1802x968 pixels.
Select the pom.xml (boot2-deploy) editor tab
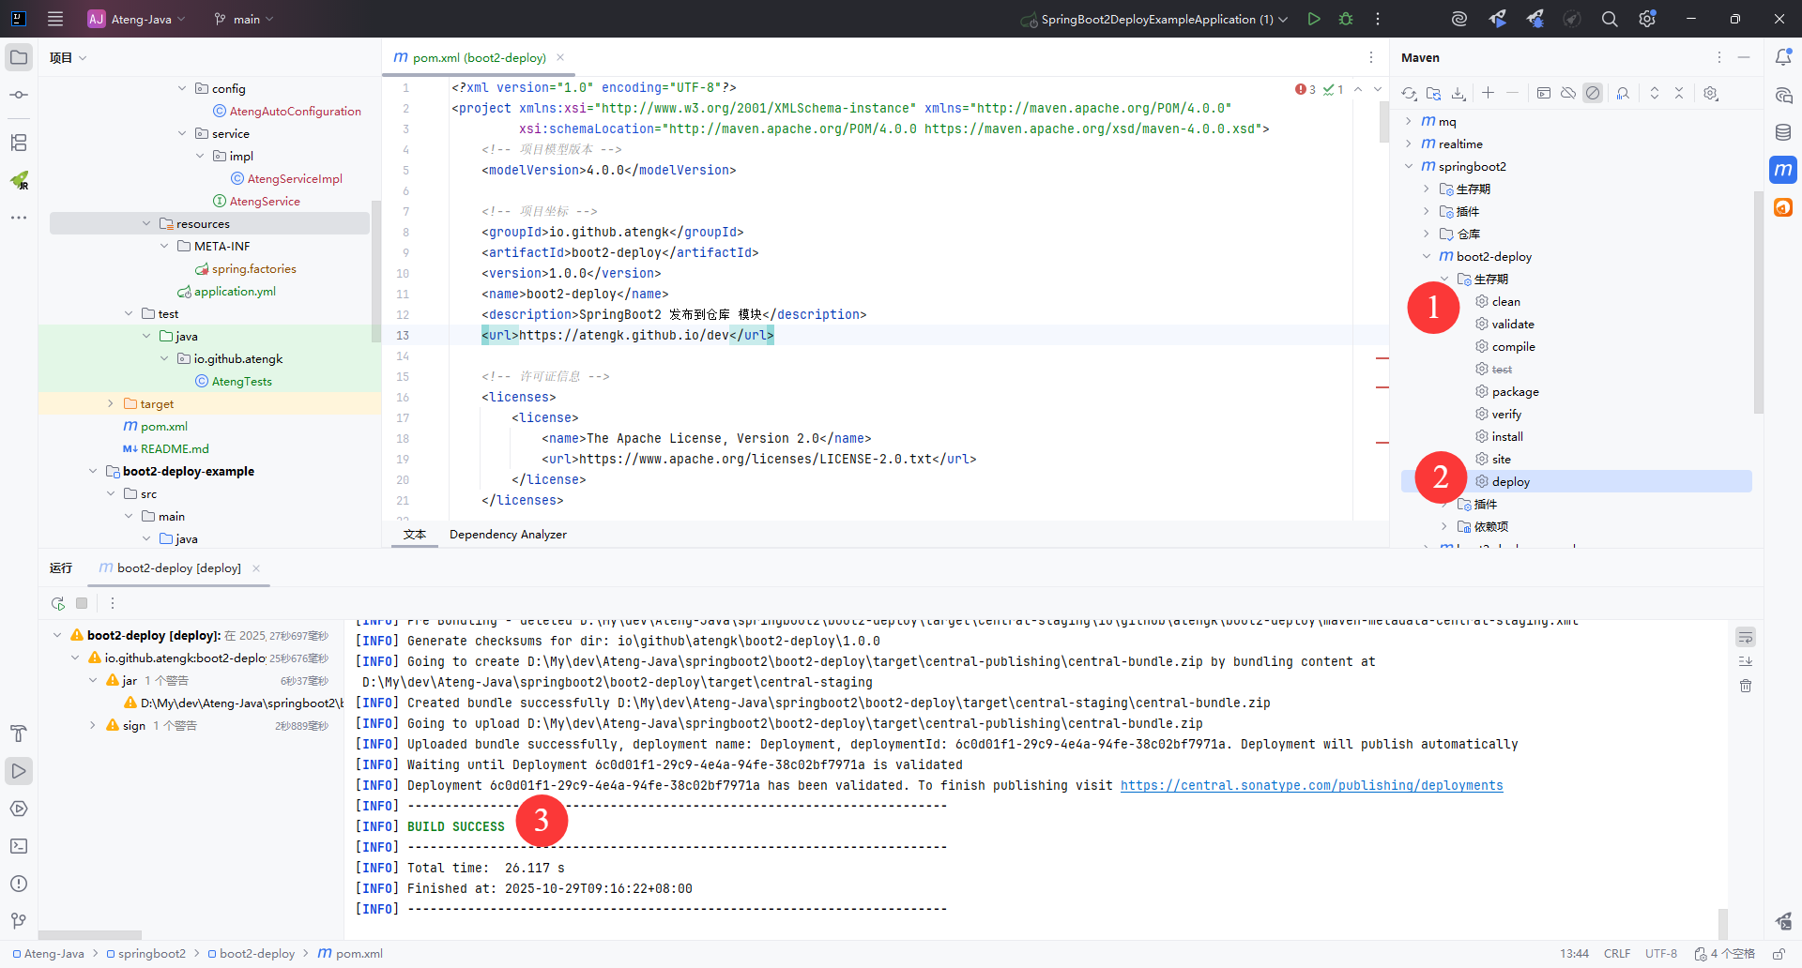pos(479,57)
